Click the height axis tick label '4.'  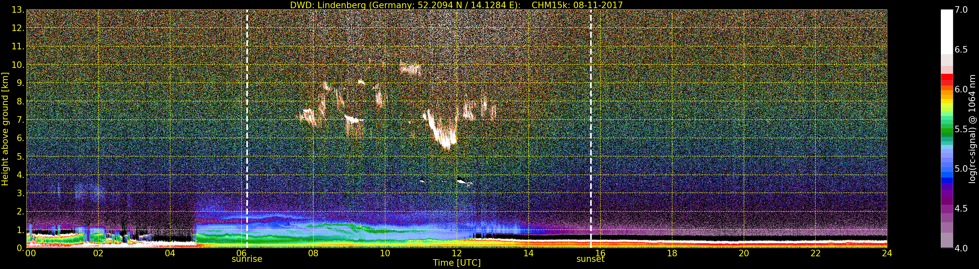pyautogui.click(x=20, y=175)
